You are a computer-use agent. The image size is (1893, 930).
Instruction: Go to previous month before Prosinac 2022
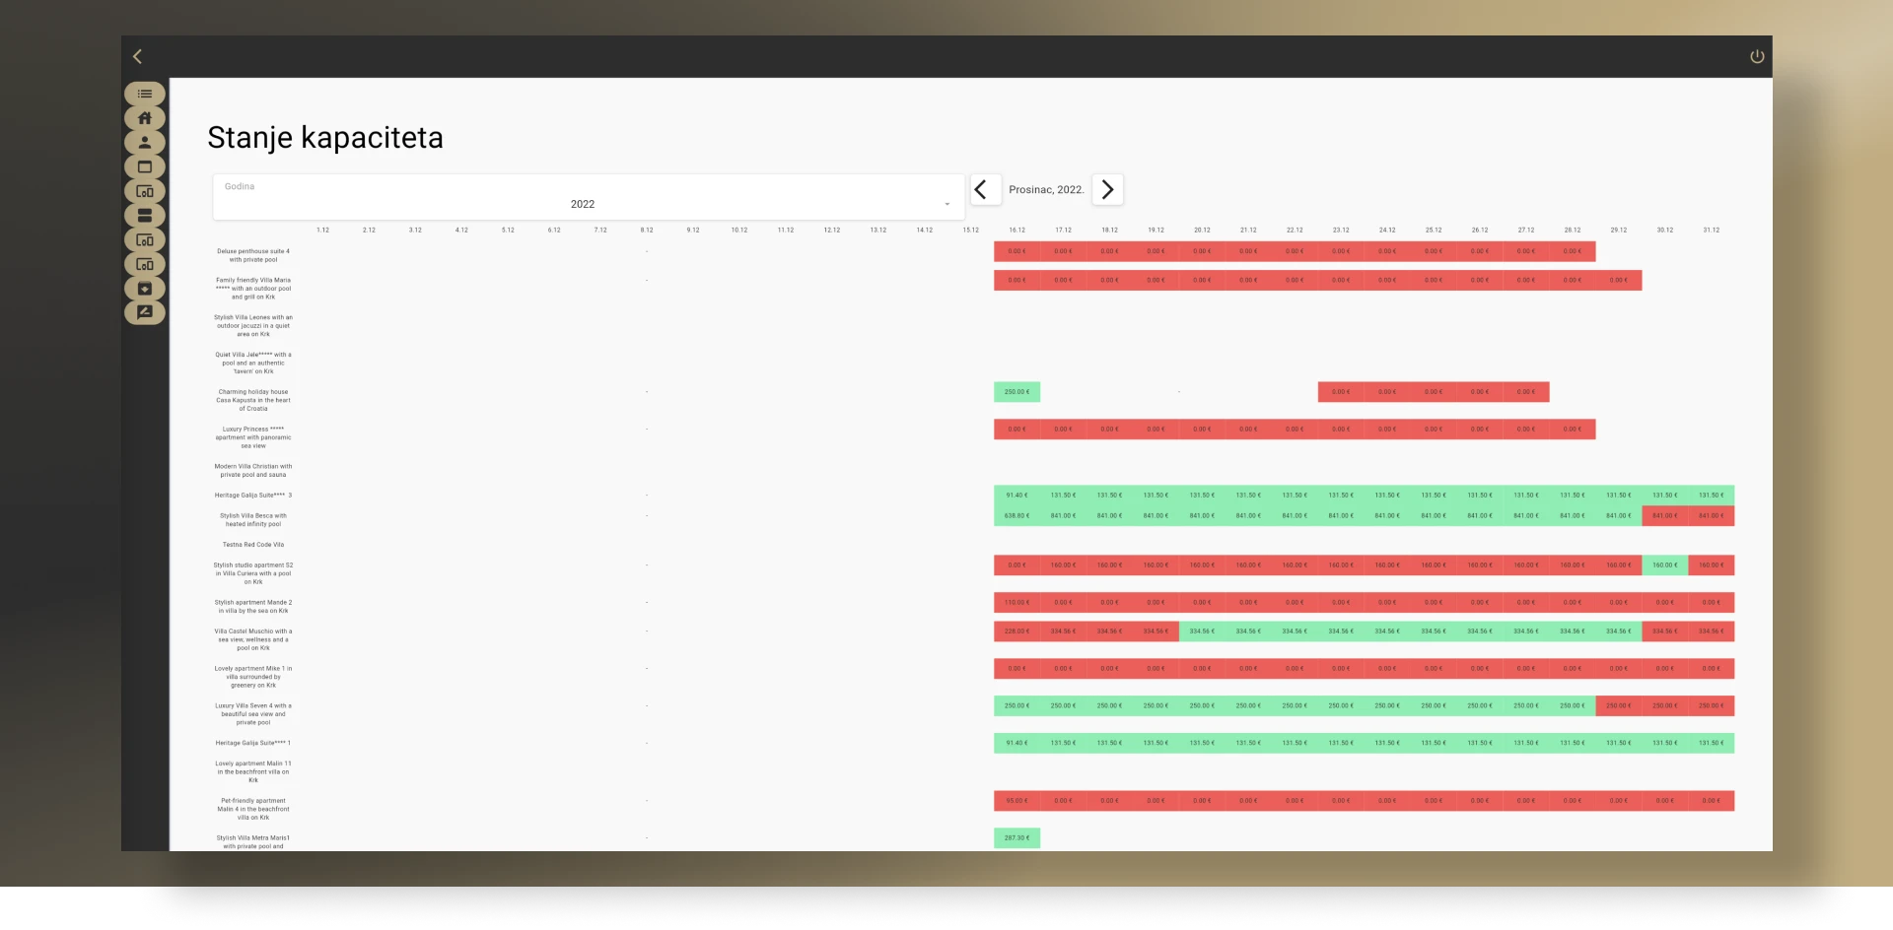985,189
